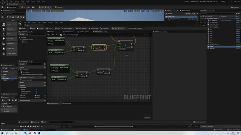Switch to the World Settings tab
The width and height of the screenshot is (241, 135).
[185, 10]
